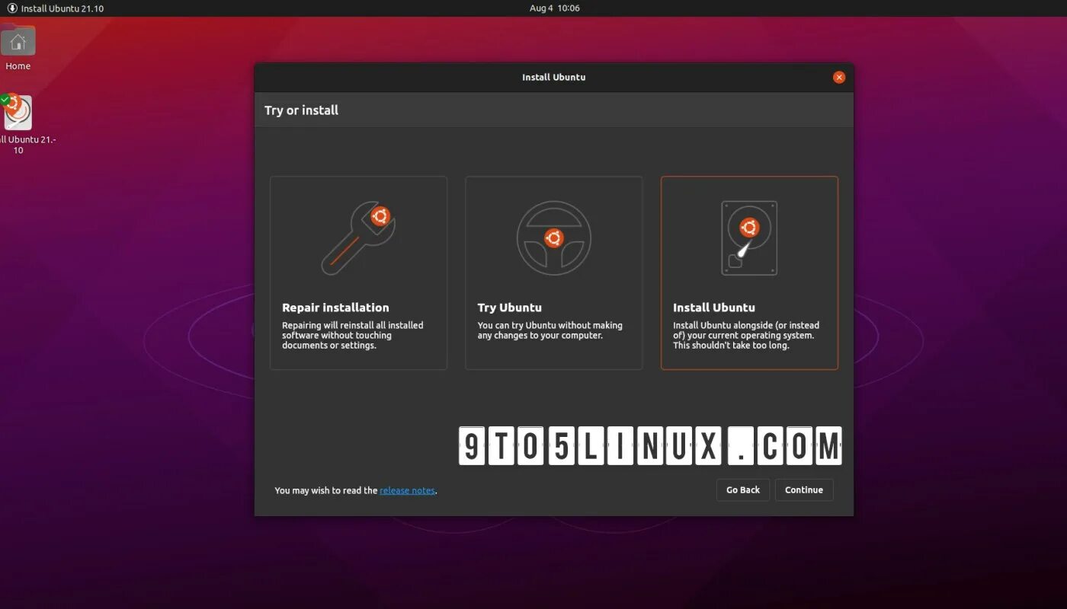Click the Continue button
This screenshot has width=1067, height=609.
pyautogui.click(x=804, y=490)
